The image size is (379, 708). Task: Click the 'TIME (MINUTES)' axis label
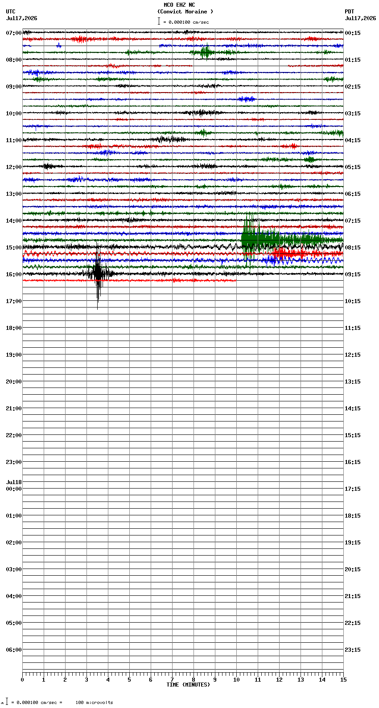coord(188,684)
